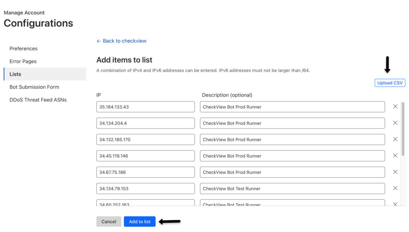Focus the IP field with 34.134.204.4
Viewport: 409px width, 232px height.
pyautogui.click(x=145, y=123)
